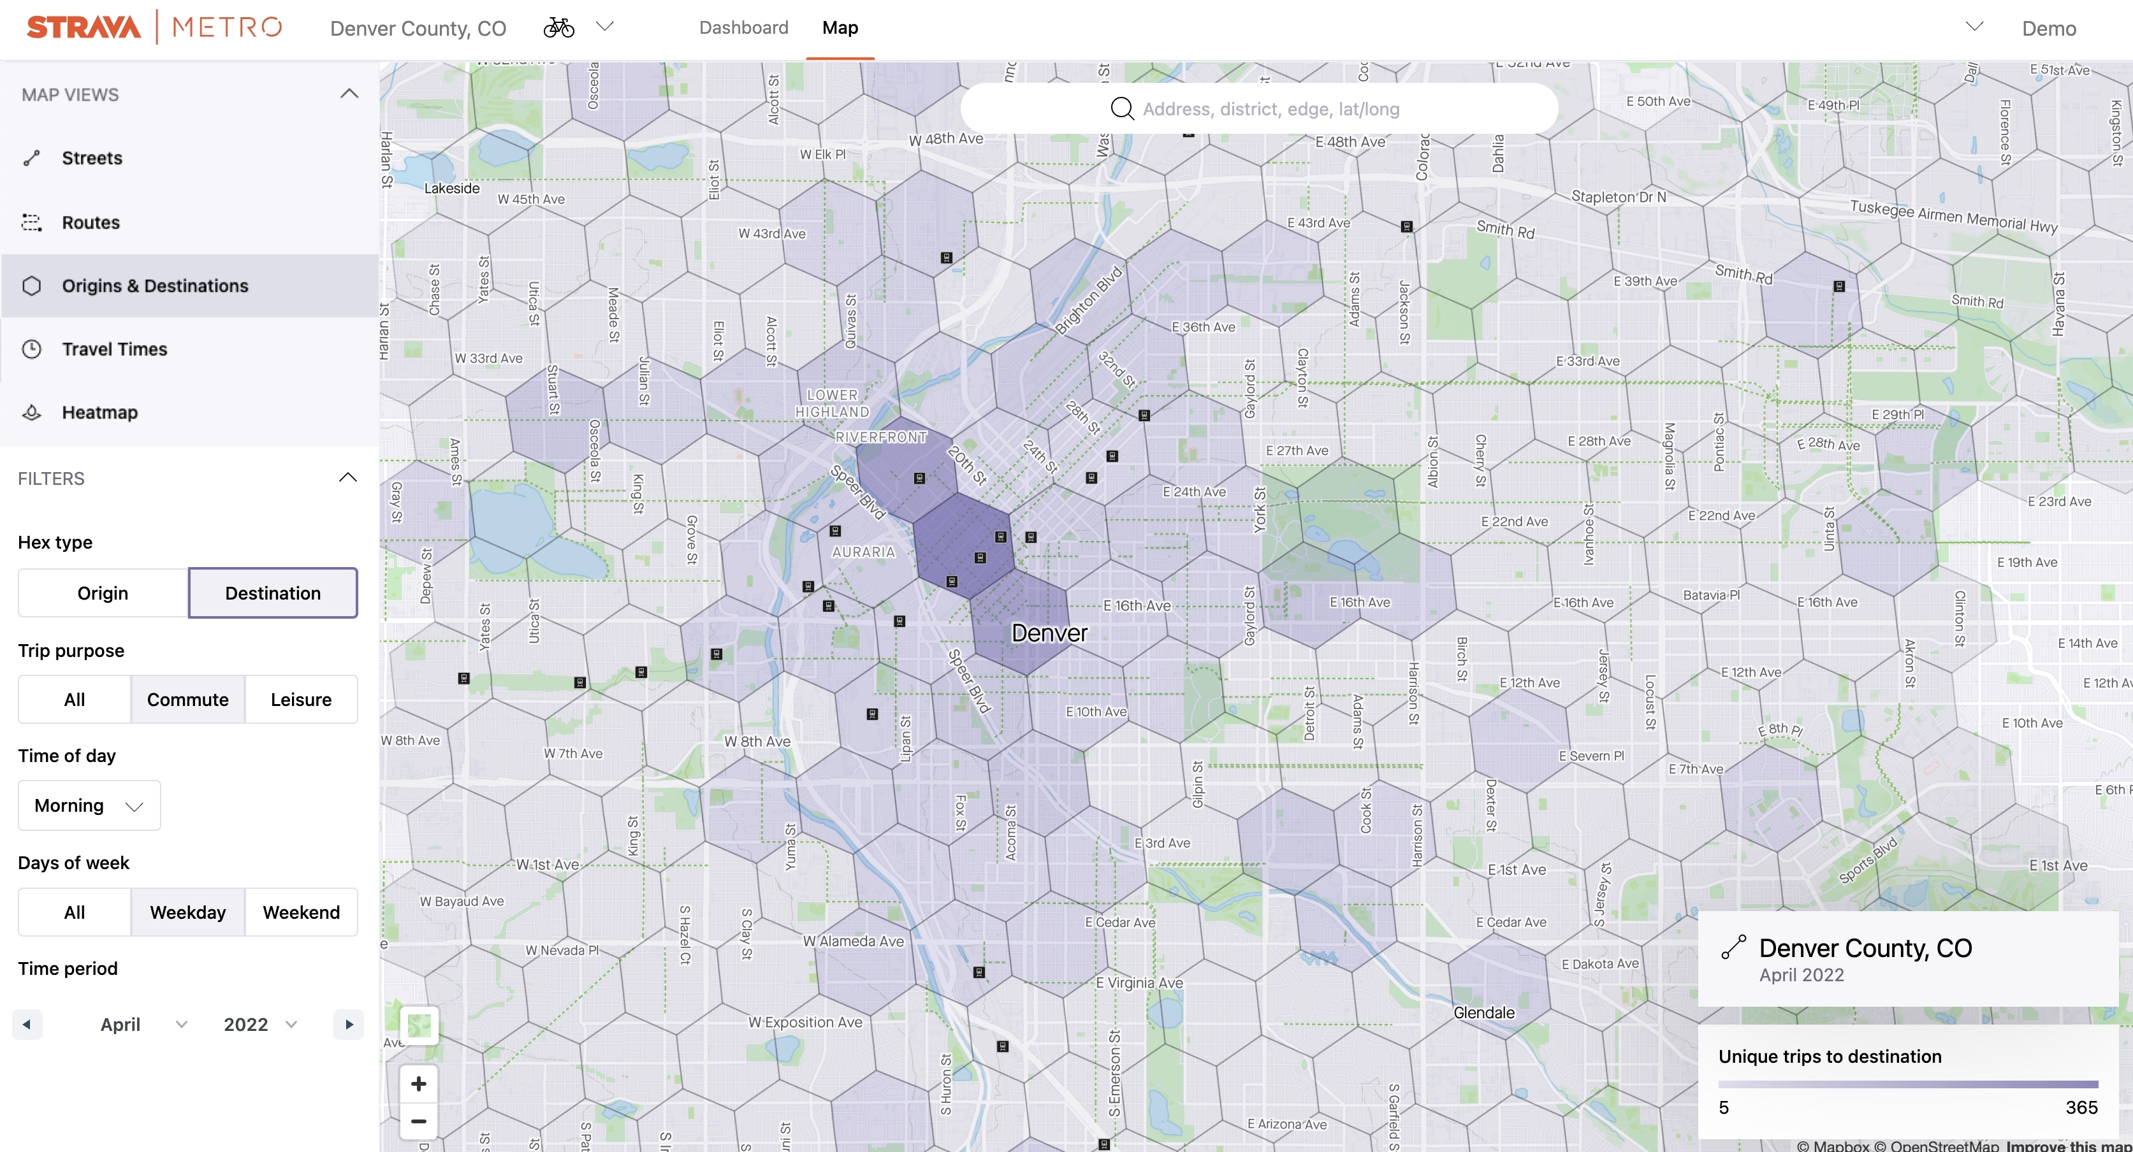Click the Demo account label
The image size is (2133, 1152).
pyautogui.click(x=2049, y=29)
